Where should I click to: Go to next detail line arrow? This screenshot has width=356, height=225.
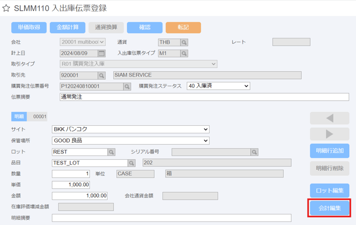(330, 134)
